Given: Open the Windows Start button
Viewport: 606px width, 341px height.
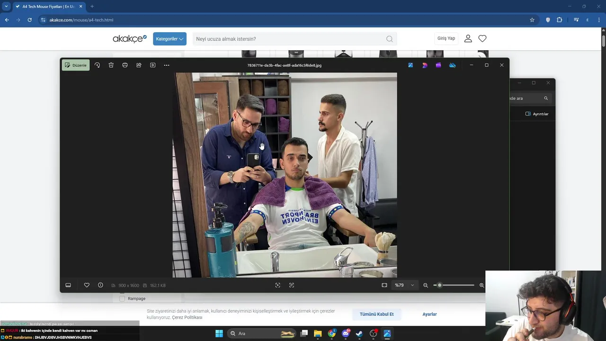Looking at the screenshot, I should pos(219,333).
